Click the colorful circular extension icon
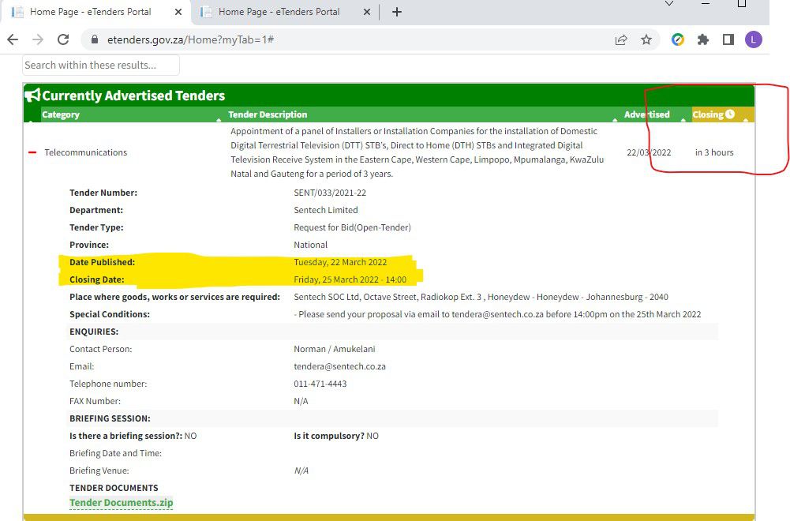 click(x=678, y=39)
